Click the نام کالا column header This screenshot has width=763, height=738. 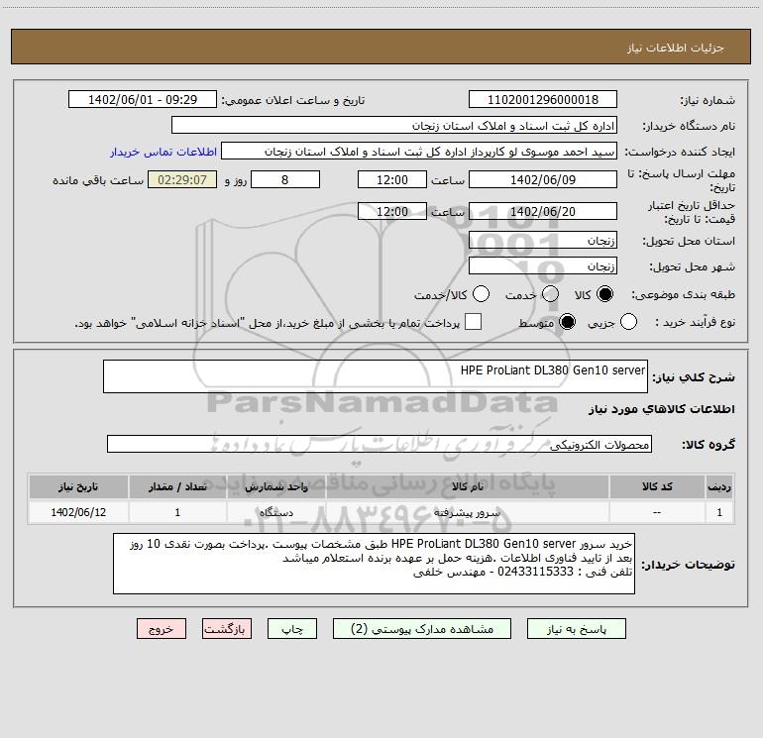pyautogui.click(x=467, y=486)
